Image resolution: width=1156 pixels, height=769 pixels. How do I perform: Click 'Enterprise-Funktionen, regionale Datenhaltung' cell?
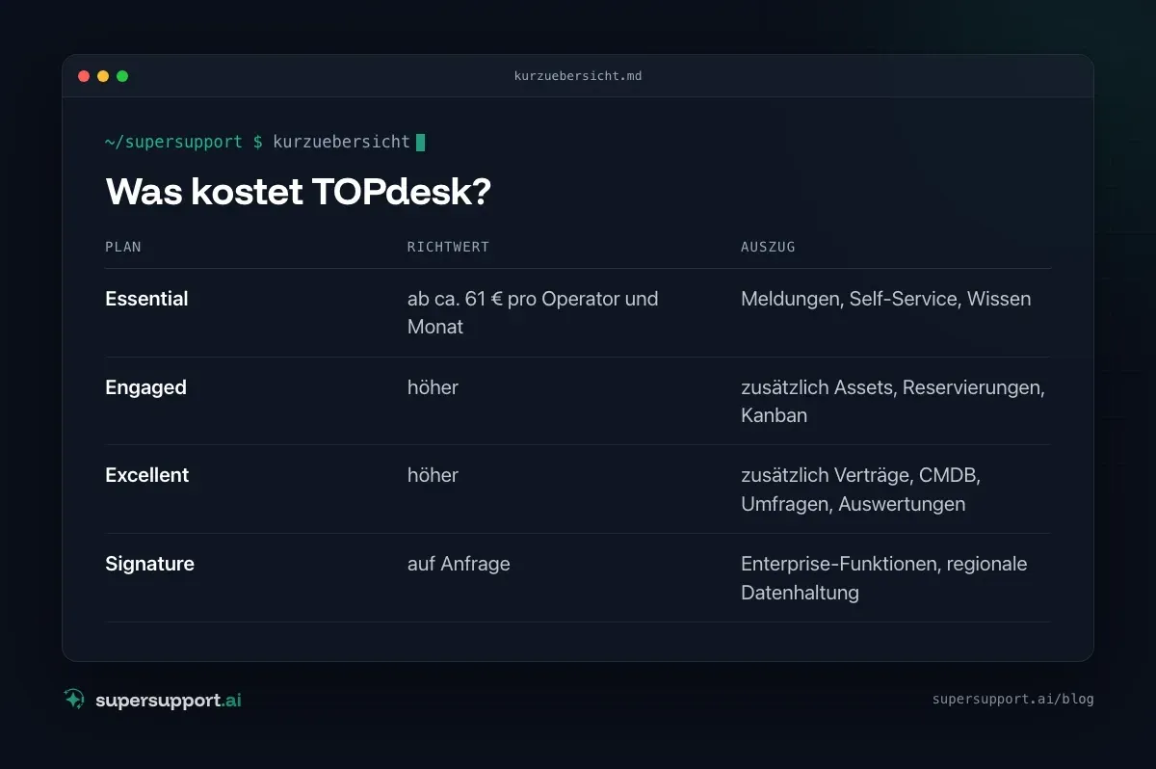(x=884, y=578)
